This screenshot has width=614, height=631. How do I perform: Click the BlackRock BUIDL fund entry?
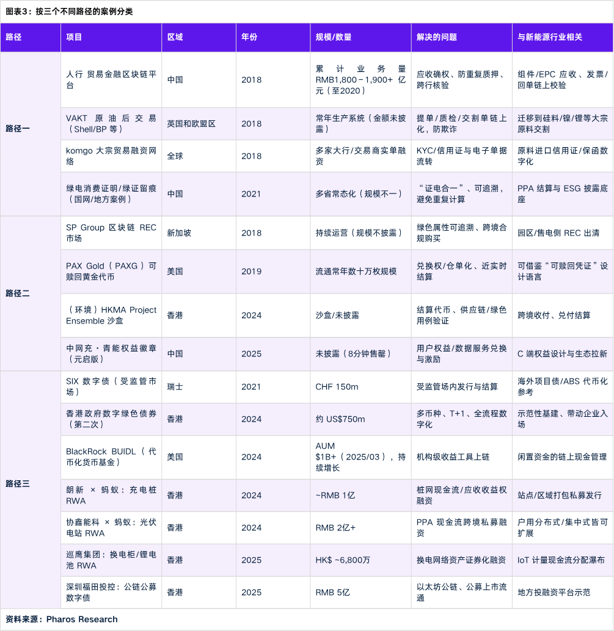pos(110,457)
